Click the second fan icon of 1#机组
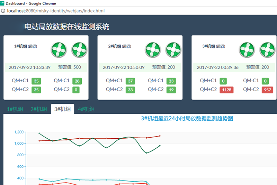The image size is (277, 185). [x=79, y=50]
